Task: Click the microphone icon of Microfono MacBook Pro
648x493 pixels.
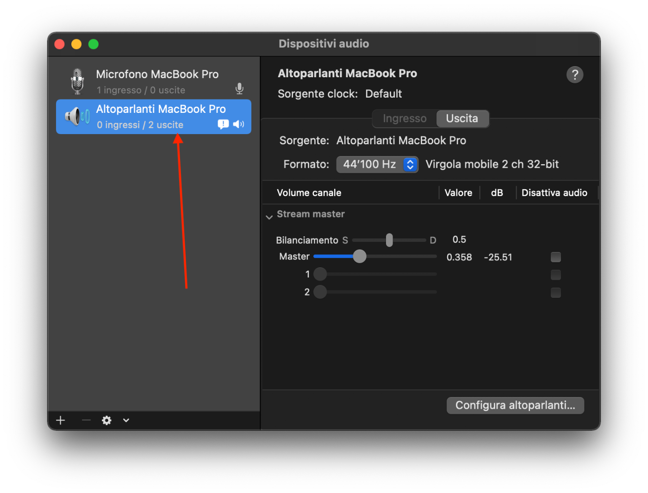Action: coord(77,81)
